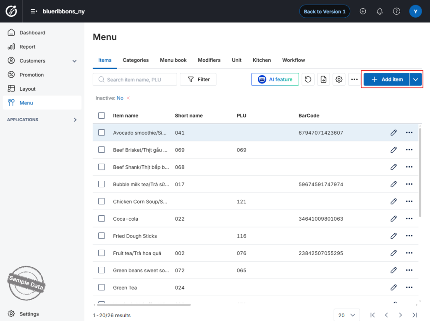Click the AI feature button
Image resolution: width=430 pixels, height=321 pixels.
pos(275,79)
